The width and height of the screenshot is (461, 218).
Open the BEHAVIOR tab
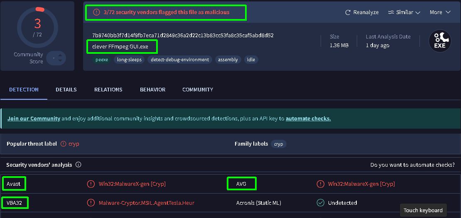[x=152, y=89]
